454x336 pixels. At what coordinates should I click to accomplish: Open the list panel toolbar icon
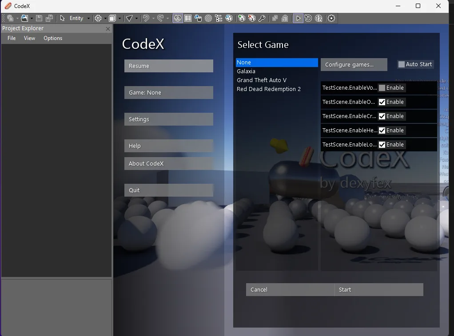click(x=188, y=18)
